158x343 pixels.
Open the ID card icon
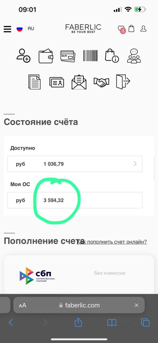[57, 82]
